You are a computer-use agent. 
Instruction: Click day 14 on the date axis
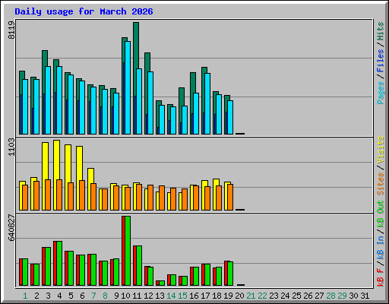click(x=171, y=296)
